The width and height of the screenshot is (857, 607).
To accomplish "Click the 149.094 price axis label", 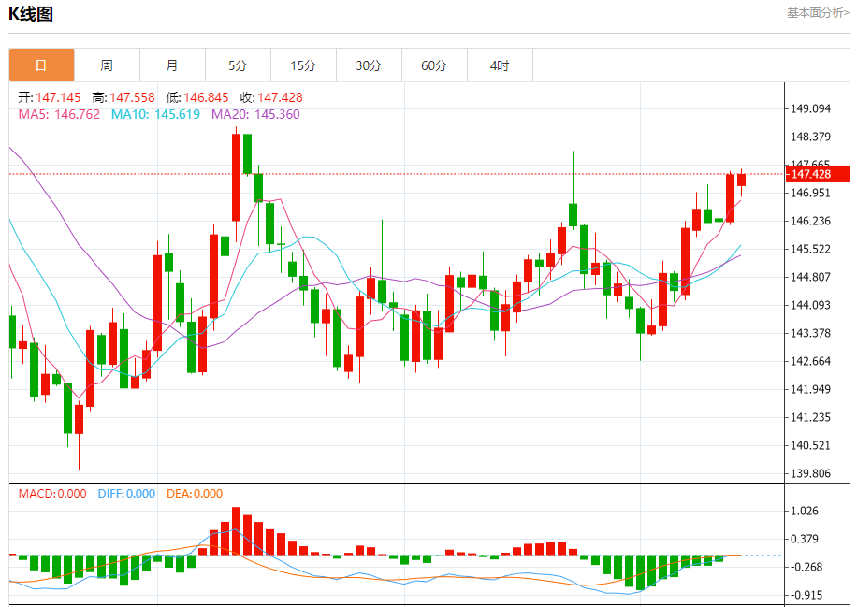I will click(x=810, y=108).
